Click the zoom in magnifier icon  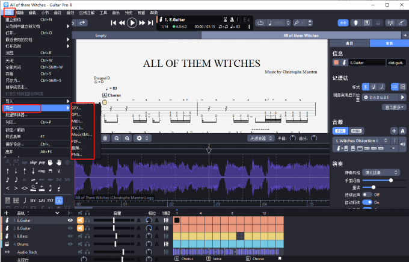[x=127, y=138]
